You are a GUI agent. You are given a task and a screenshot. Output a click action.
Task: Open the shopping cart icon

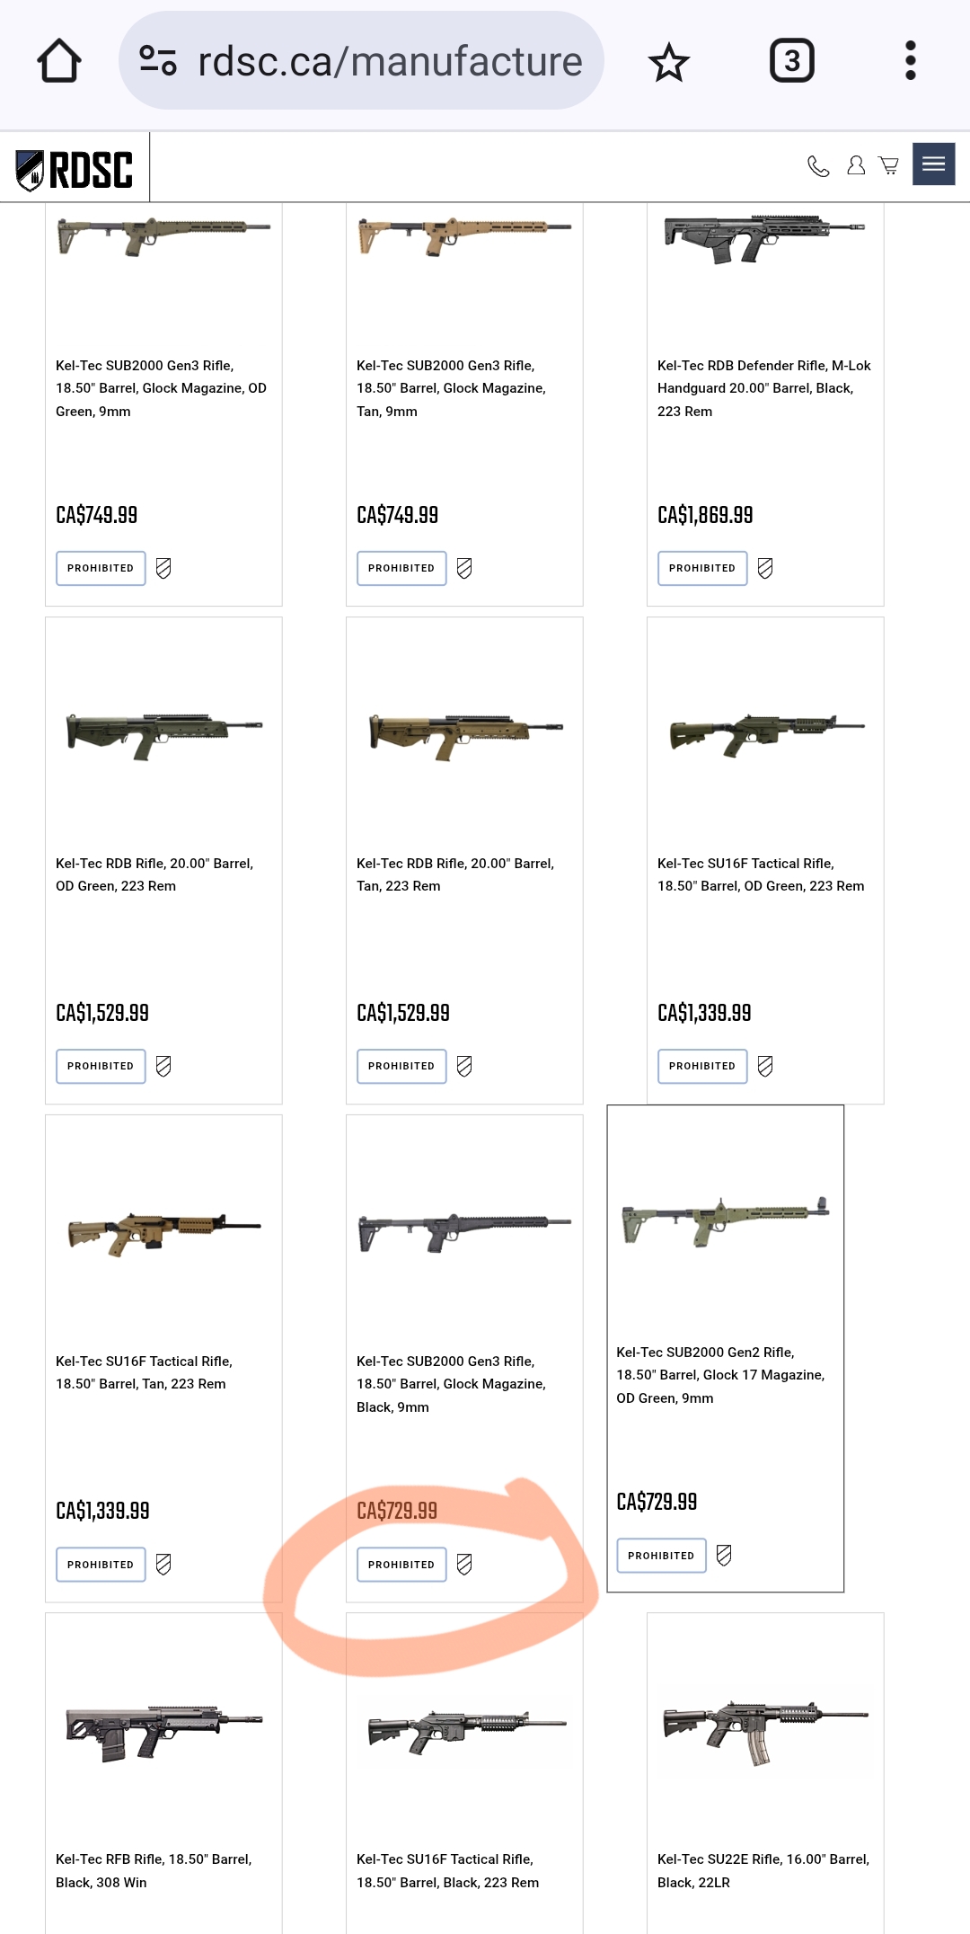click(889, 165)
